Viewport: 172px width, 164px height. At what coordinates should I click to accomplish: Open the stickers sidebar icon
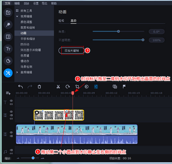tap(8, 61)
